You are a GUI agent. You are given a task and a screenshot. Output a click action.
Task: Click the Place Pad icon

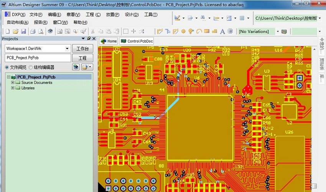tap(183, 31)
